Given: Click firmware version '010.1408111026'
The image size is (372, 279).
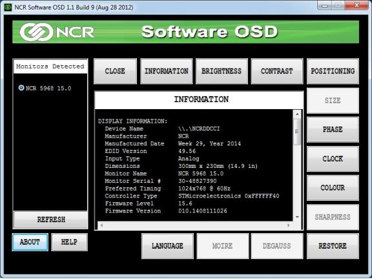Looking at the screenshot, I should [202, 211].
